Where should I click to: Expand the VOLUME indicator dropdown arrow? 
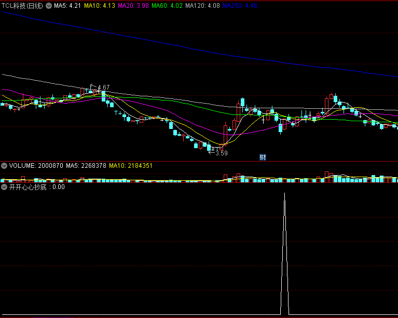pos(4,166)
